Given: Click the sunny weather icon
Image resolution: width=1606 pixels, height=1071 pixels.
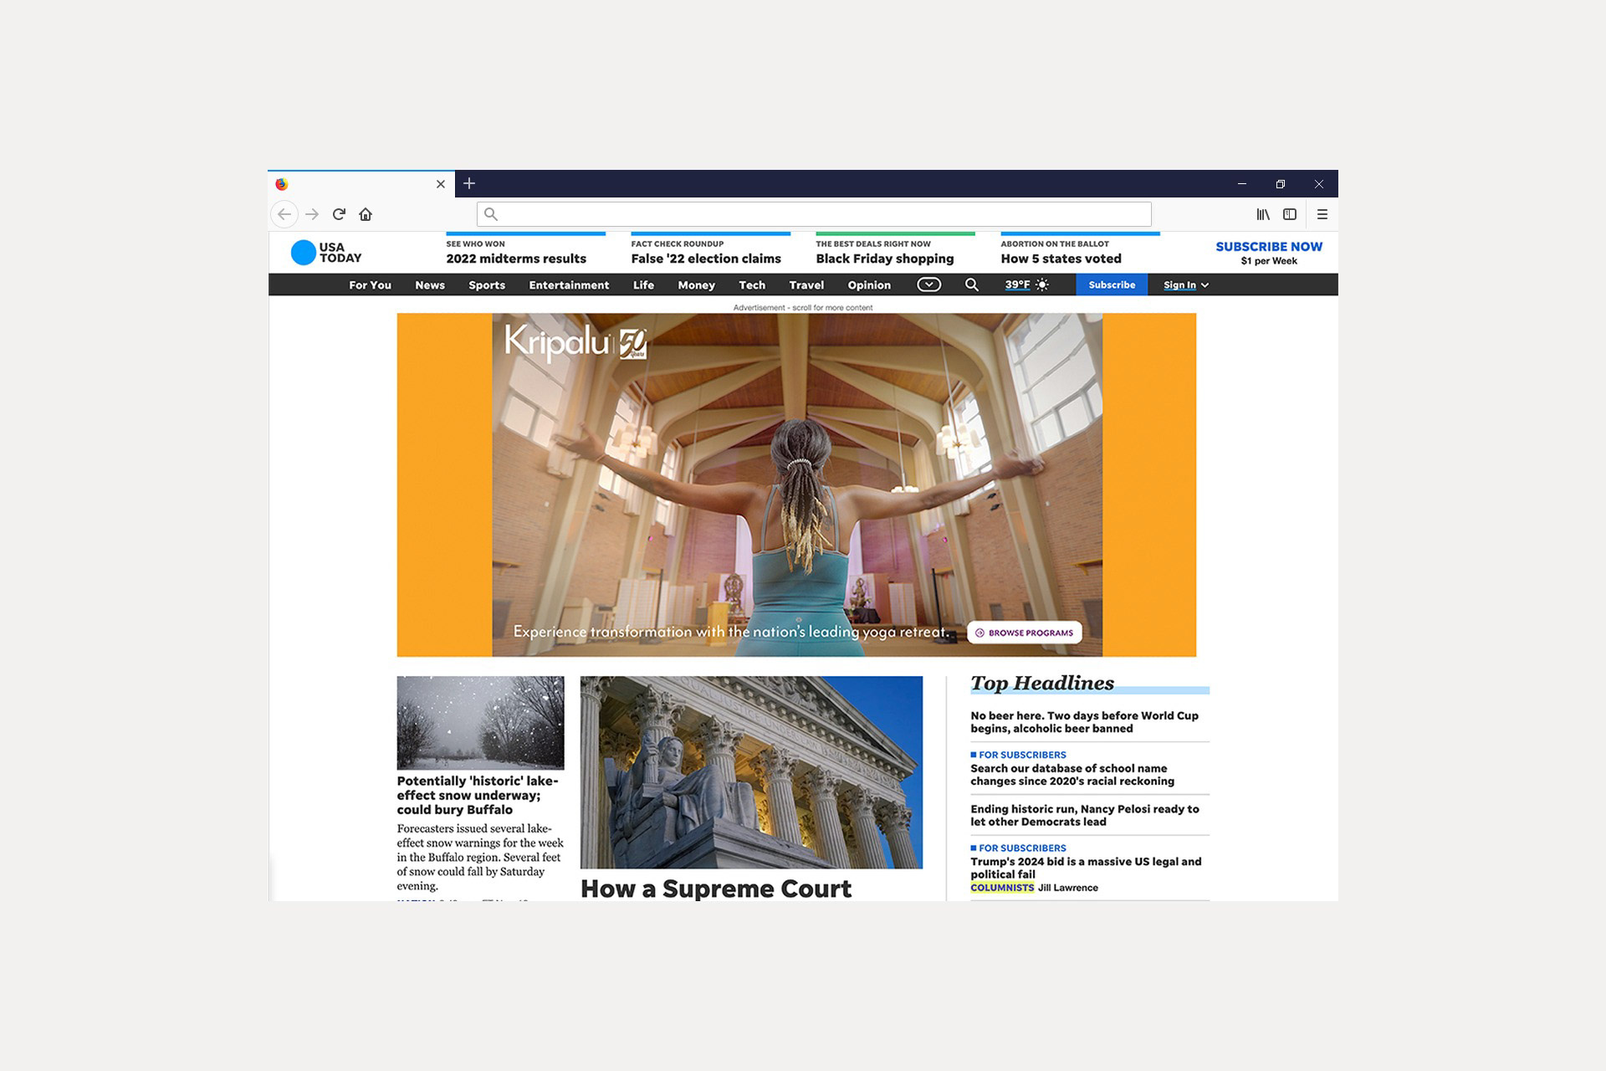Looking at the screenshot, I should pyautogui.click(x=1042, y=284).
